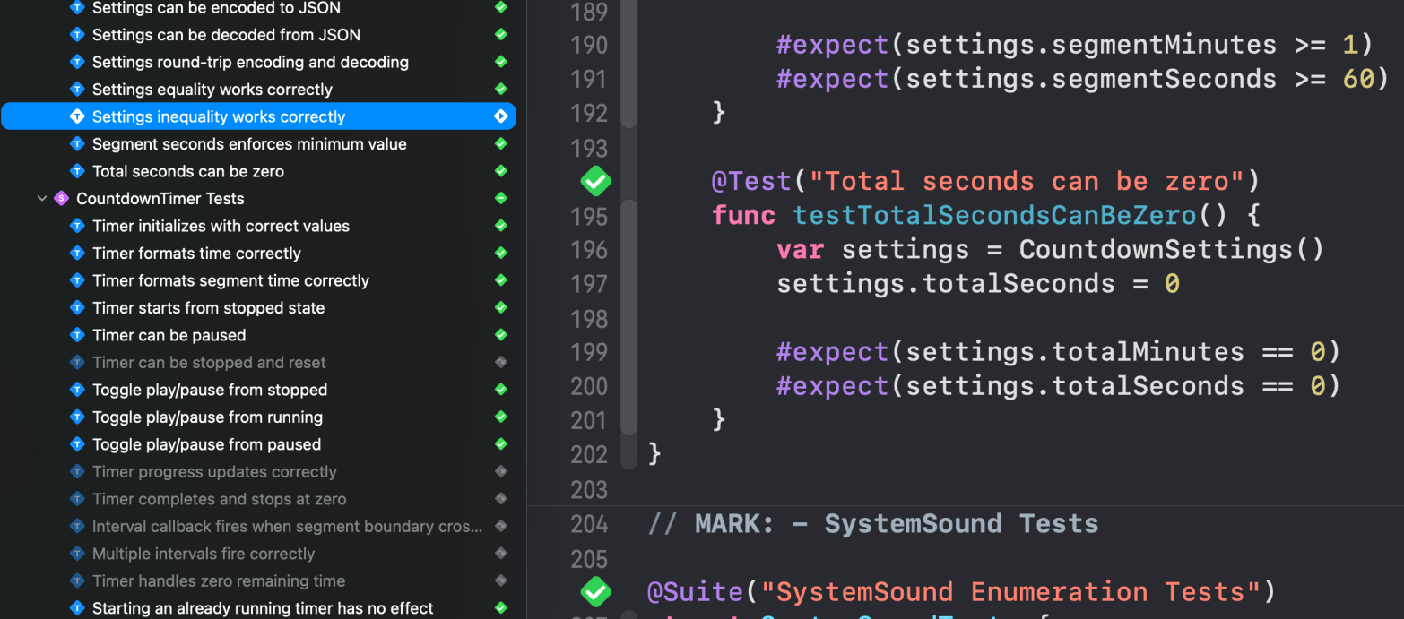This screenshot has height=619, width=1404.
Task: Open "Starting an already running timer has no effect" test
Action: [x=263, y=608]
